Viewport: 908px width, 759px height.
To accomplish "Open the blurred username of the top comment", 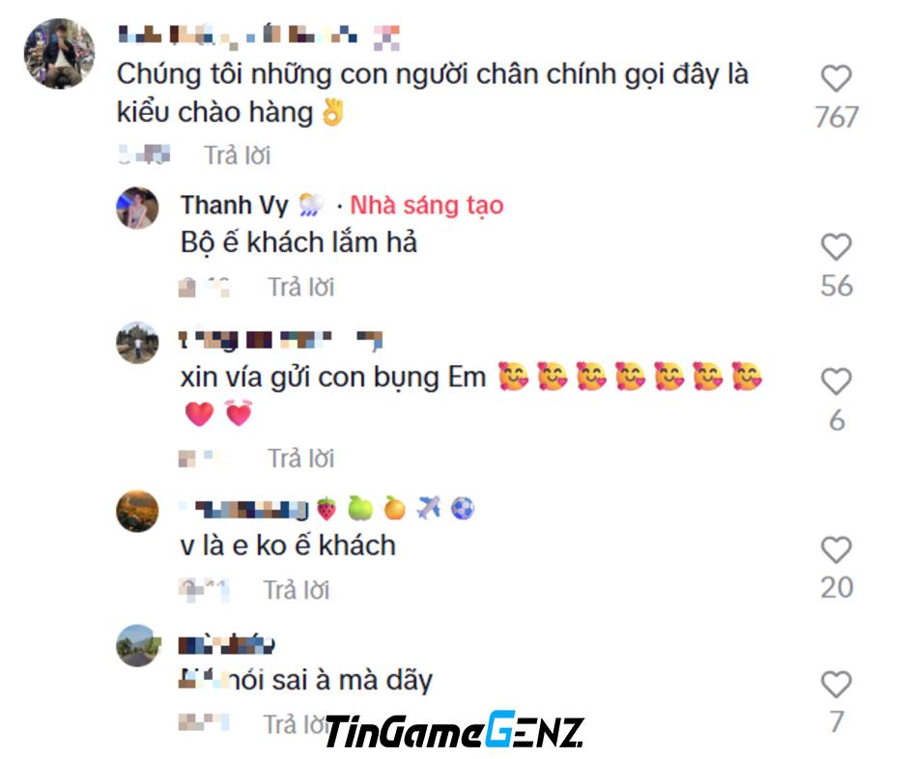I will coord(258,36).
